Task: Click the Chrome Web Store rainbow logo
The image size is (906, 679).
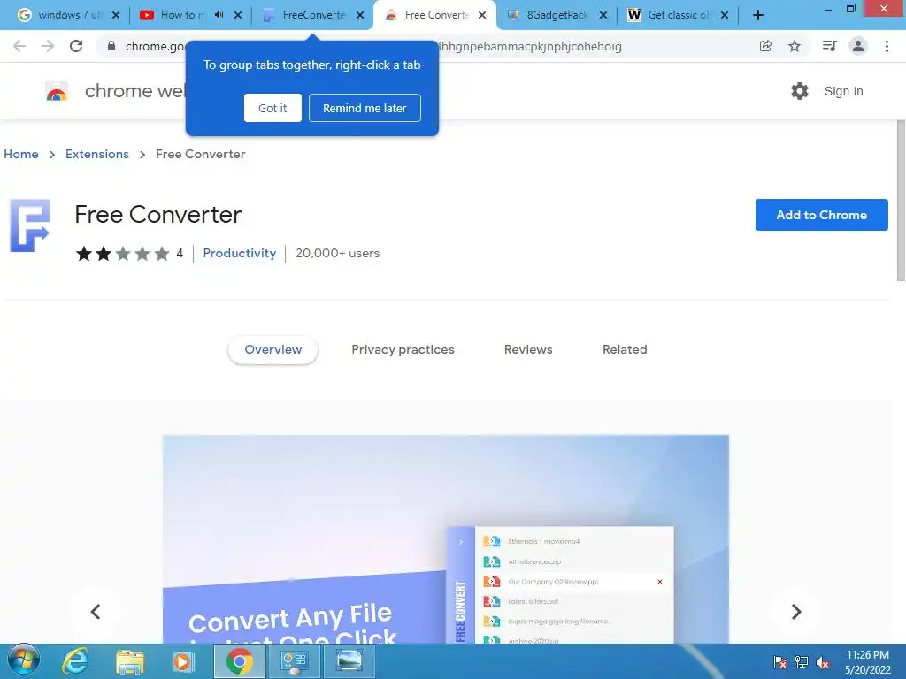Action: [x=57, y=91]
